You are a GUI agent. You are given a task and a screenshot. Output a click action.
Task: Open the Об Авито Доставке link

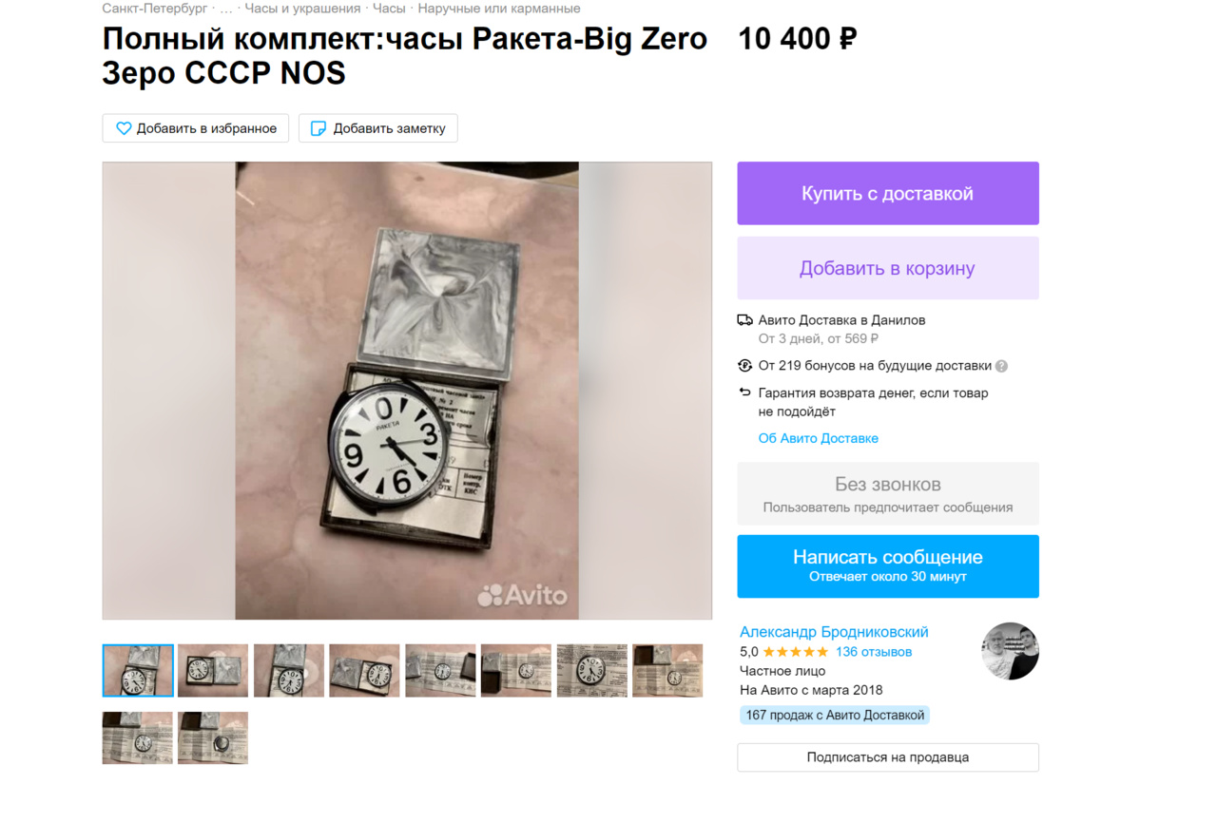pyautogui.click(x=819, y=438)
